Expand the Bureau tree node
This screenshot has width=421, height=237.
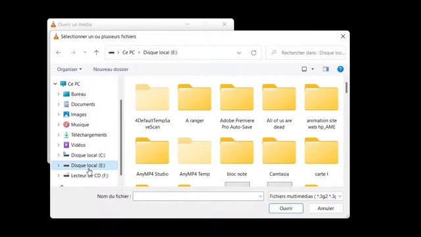59,94
